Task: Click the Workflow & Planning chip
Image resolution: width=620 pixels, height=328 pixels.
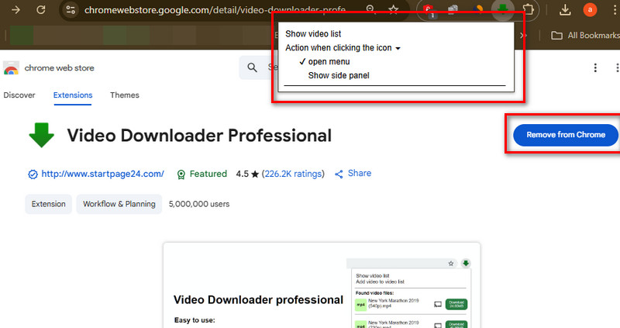Action: click(x=119, y=204)
